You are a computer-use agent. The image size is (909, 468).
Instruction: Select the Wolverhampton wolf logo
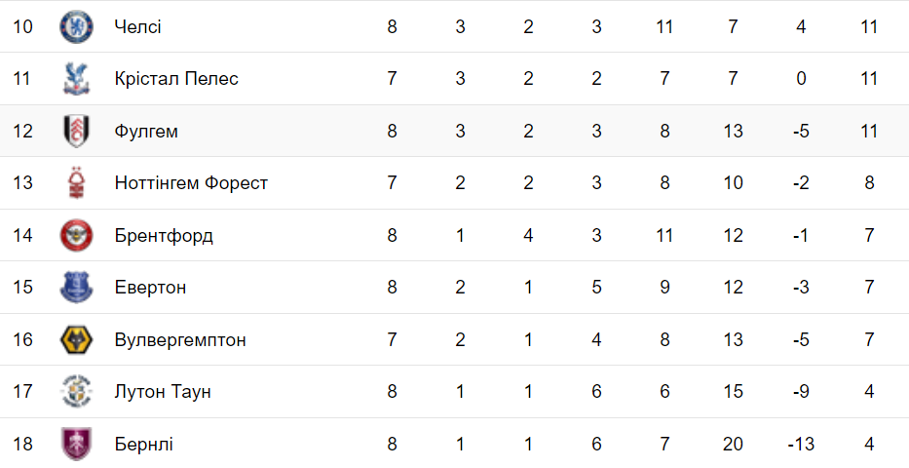pyautogui.click(x=75, y=339)
